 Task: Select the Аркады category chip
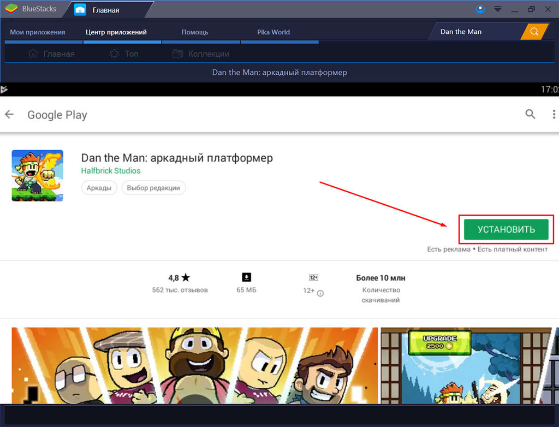[99, 188]
